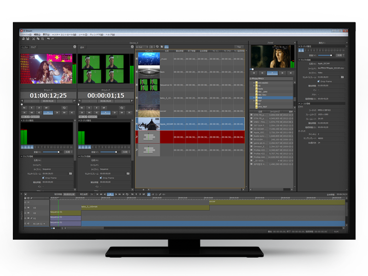Select taiko_3_100mbit clip on timeline
Image resolution: width=368 pixels, height=276 pixels.
click(145, 208)
